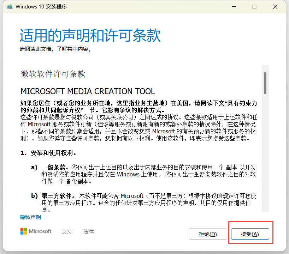Image resolution: width=289 pixels, height=254 pixels.
Task: Click the 微软软件许可条款 license heading
Action: point(53,74)
